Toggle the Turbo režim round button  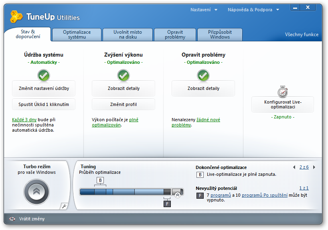click(x=36, y=192)
